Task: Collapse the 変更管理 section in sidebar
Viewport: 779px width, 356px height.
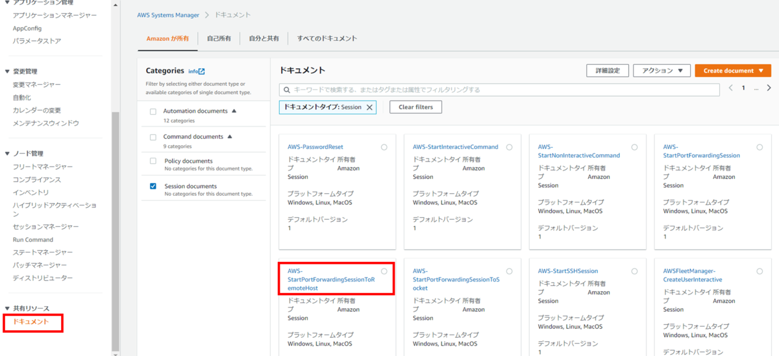Action: (7, 71)
